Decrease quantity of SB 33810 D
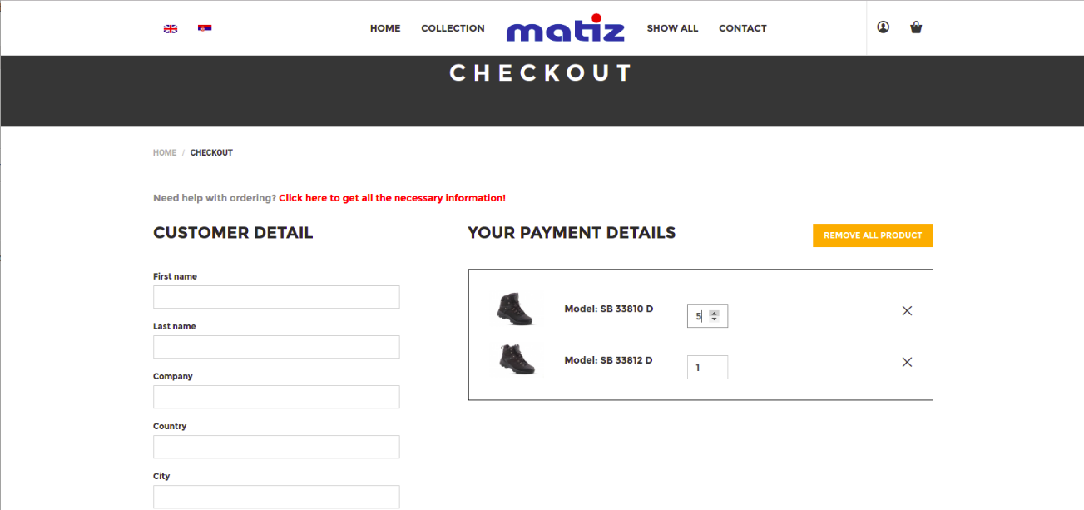Screen dimensions: 1084x510 pos(714,319)
